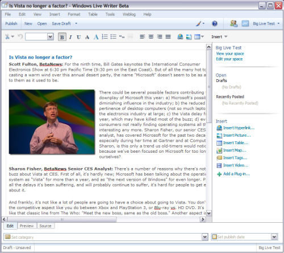Click the New post button
The image size is (284, 253).
28,23
